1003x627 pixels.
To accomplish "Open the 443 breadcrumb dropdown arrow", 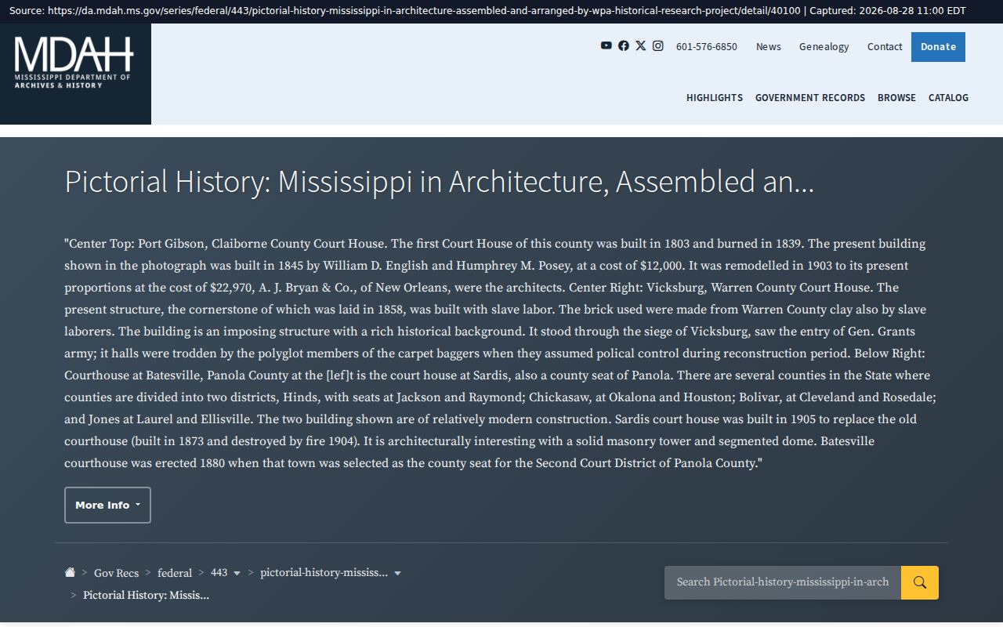I will [x=237, y=574].
